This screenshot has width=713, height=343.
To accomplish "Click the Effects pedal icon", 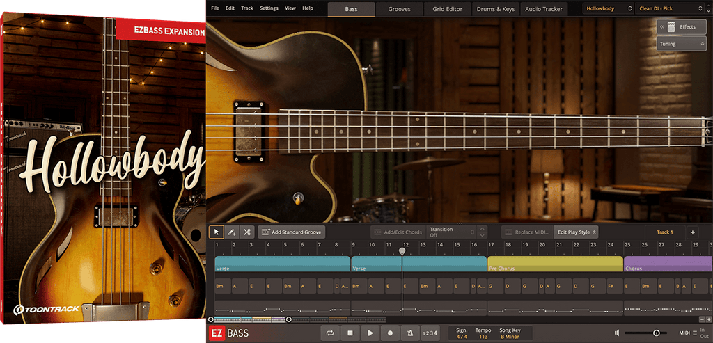I will (x=671, y=27).
